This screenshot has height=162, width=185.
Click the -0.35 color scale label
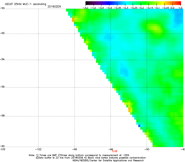tap(117, 8)
